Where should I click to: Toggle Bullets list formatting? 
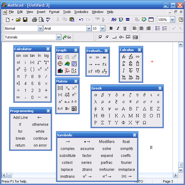point(158,28)
